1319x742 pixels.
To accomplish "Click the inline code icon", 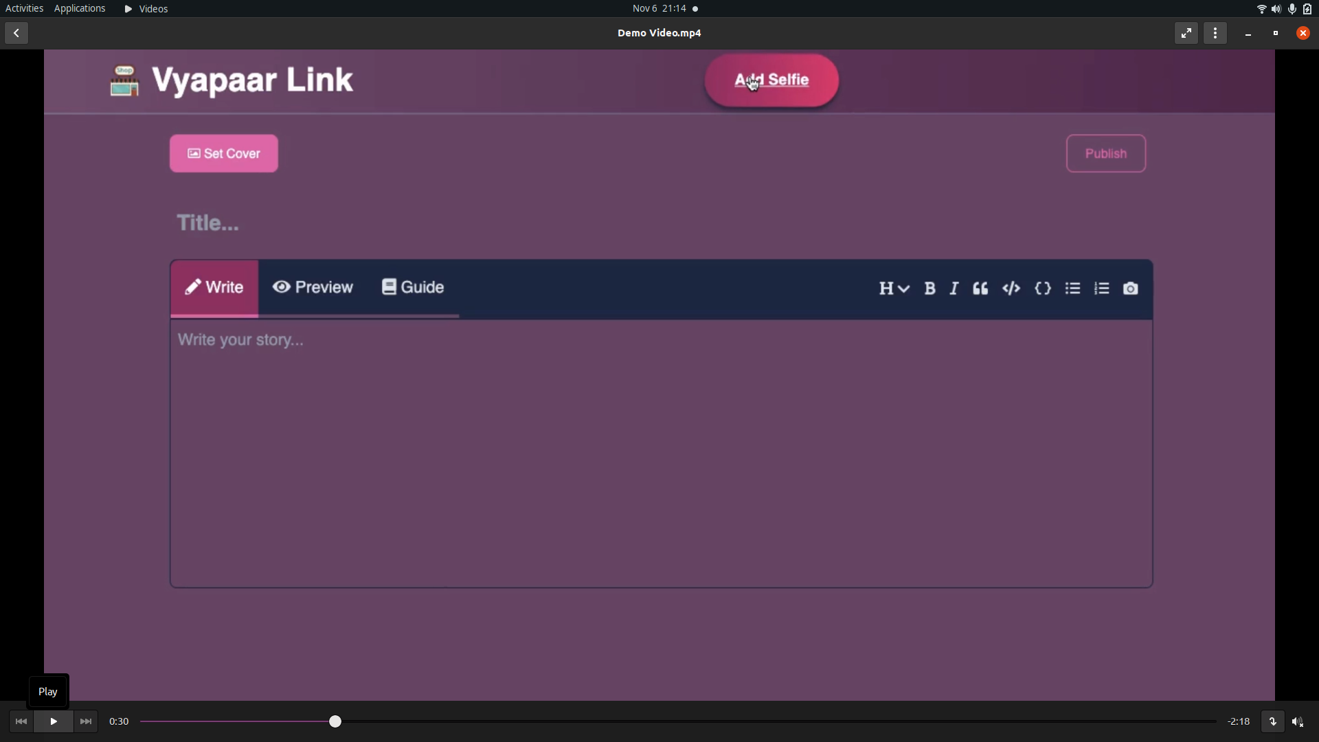I will (x=1011, y=289).
